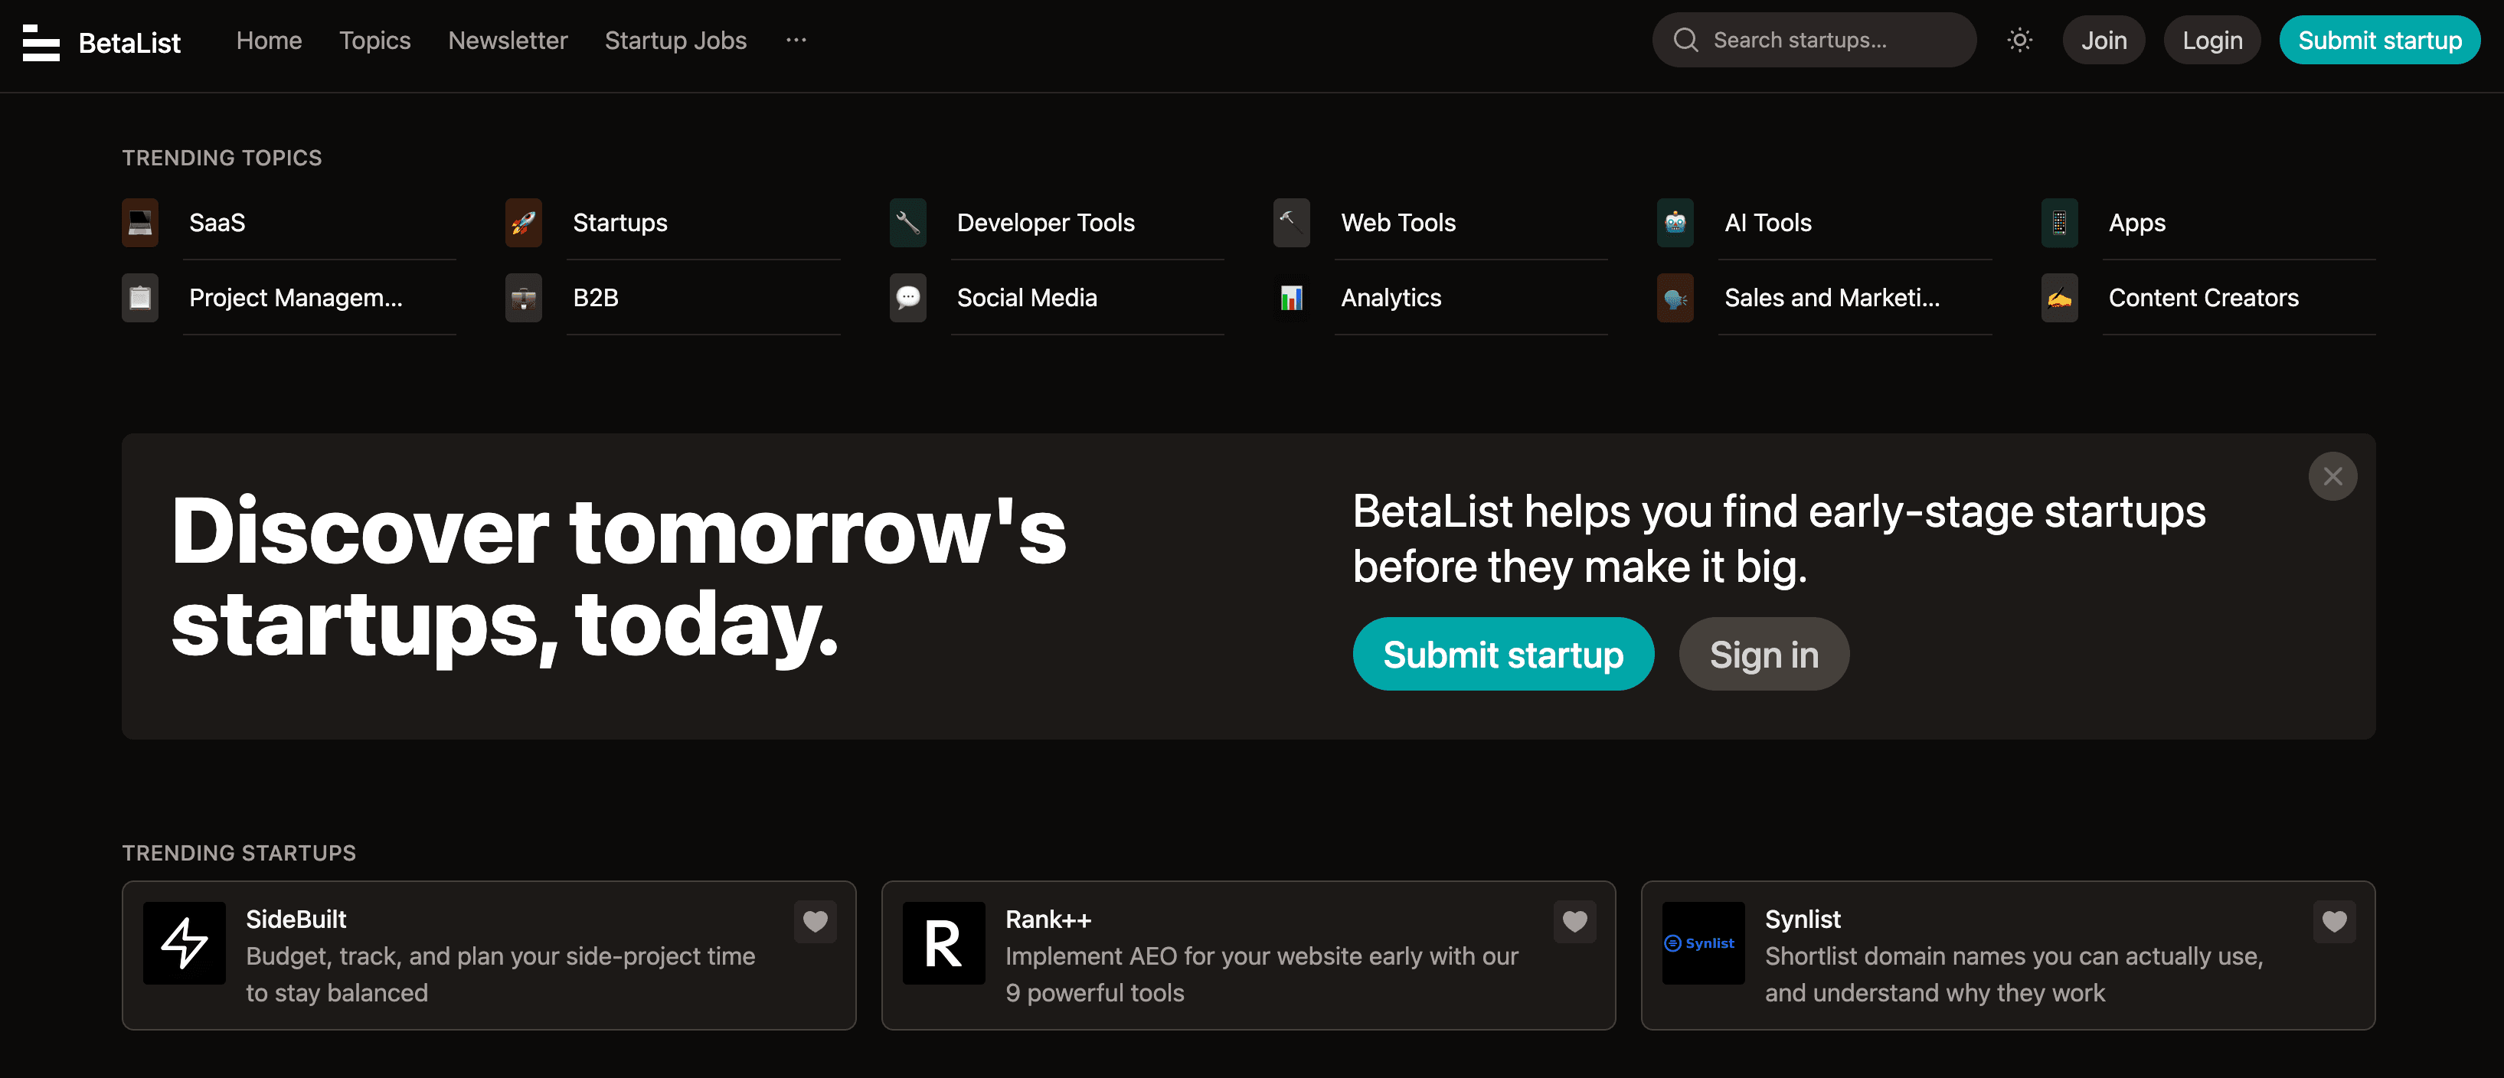Like SideBuilt with the heart button
Screen dimensions: 2504x1078
click(x=816, y=922)
